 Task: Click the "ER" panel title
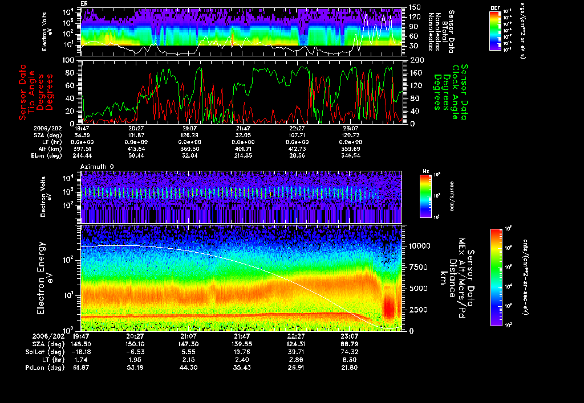tap(83, 4)
